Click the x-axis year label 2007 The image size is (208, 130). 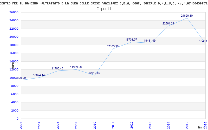pos(39,125)
